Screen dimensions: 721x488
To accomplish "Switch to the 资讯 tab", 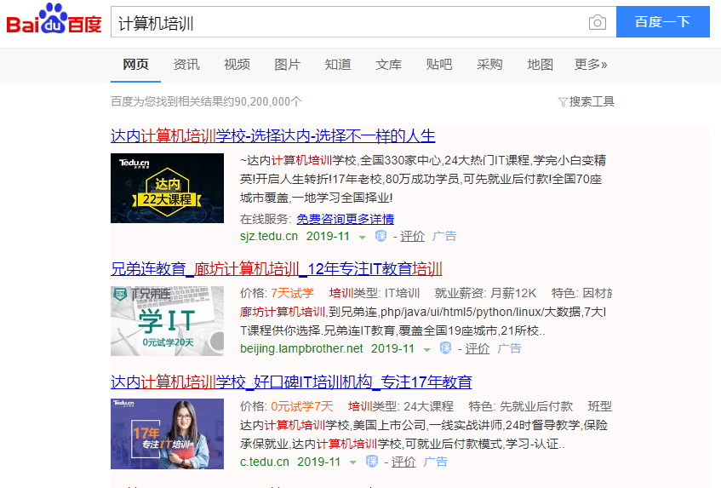I will (x=186, y=65).
